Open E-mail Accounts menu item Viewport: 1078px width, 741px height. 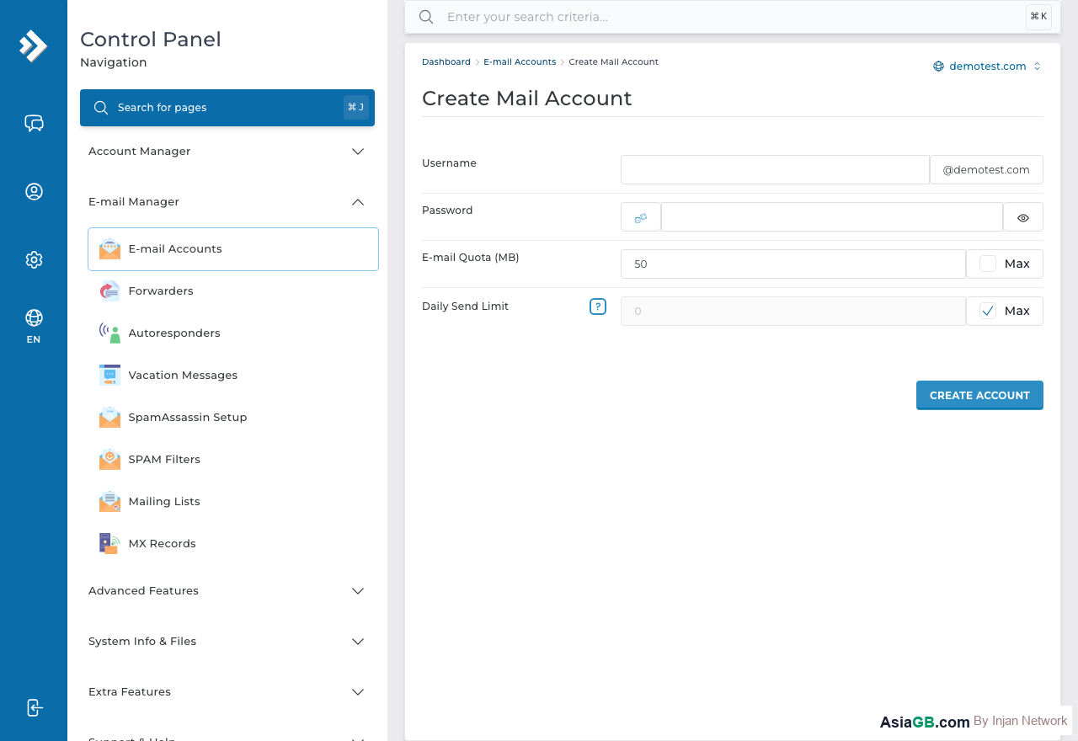point(233,249)
